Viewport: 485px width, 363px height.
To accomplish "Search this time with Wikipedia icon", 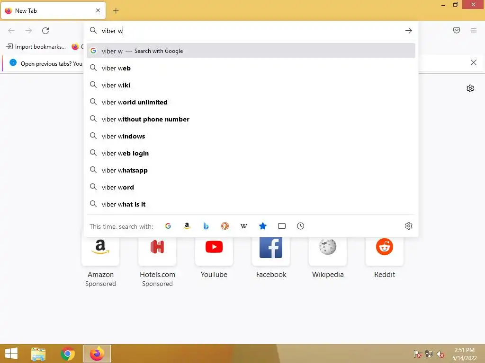I will [x=244, y=226].
